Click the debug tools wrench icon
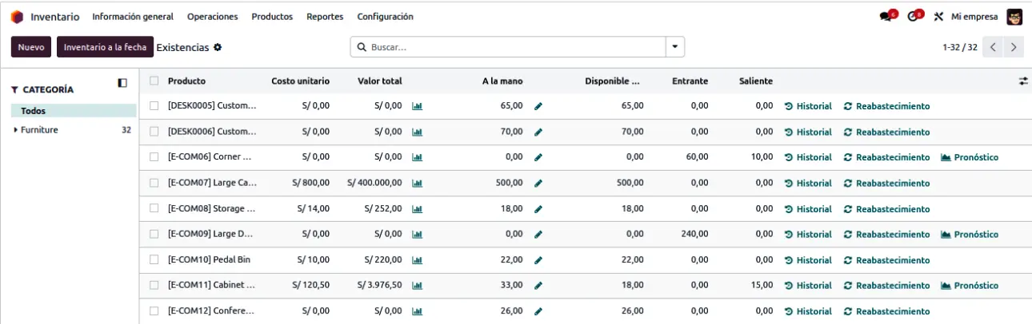This screenshot has height=324, width=1032. (x=939, y=17)
